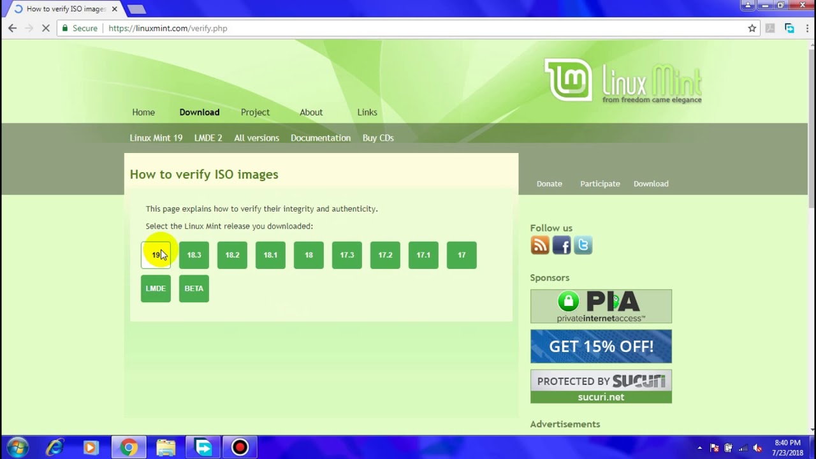Launch Internet Explorer from the taskbar

[x=54, y=448]
